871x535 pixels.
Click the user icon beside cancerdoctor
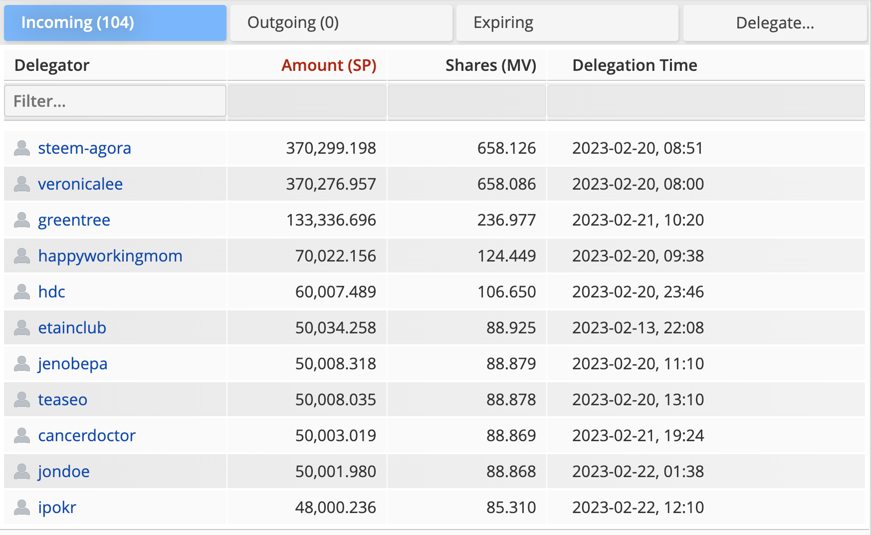tap(22, 436)
